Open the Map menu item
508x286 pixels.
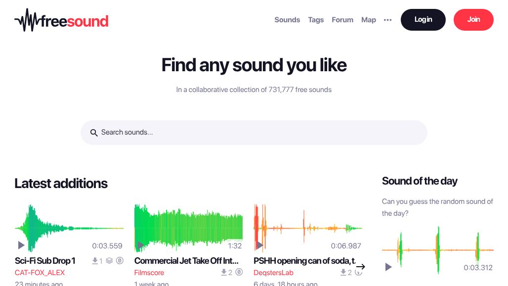[369, 20]
